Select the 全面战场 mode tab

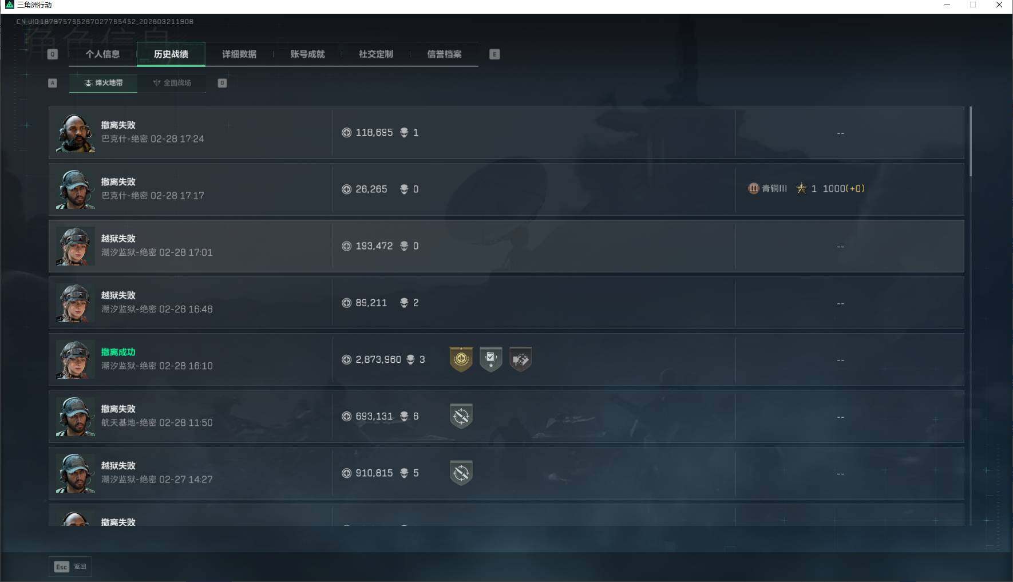(x=172, y=83)
